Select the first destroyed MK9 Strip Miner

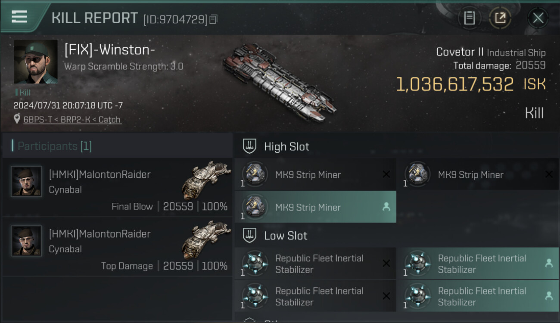click(x=315, y=174)
